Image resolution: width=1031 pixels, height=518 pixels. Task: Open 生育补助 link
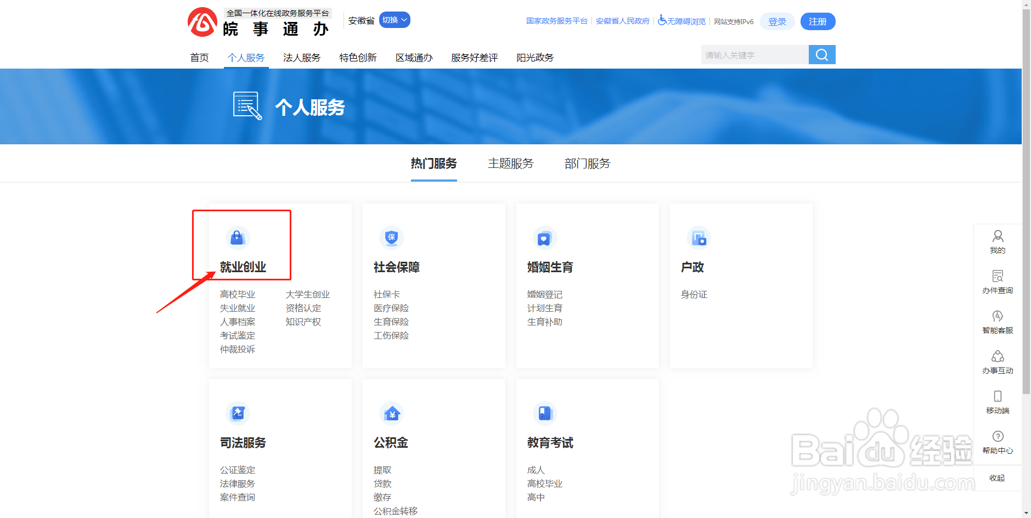click(x=545, y=322)
